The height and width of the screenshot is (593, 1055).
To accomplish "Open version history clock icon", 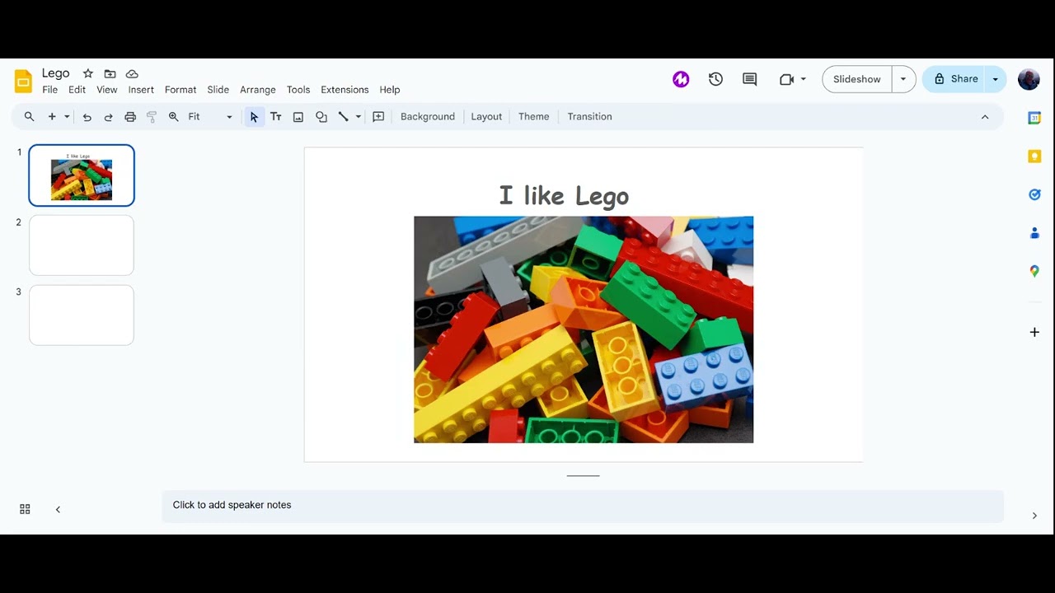I will (x=715, y=79).
